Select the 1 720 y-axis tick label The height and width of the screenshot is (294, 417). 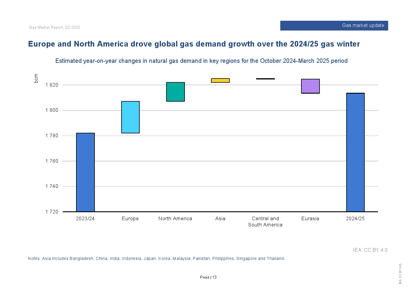(52, 212)
